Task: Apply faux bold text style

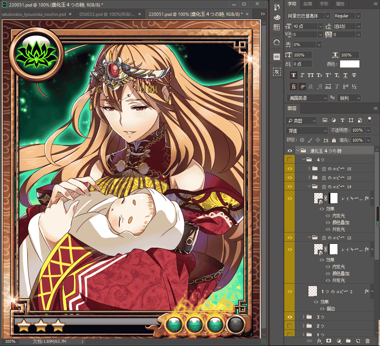Action: [x=294, y=75]
